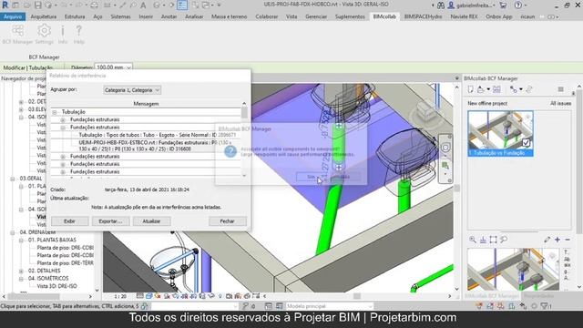Click the All issues filter link
Image resolution: width=583 pixels, height=328 pixels.
coord(560,103)
